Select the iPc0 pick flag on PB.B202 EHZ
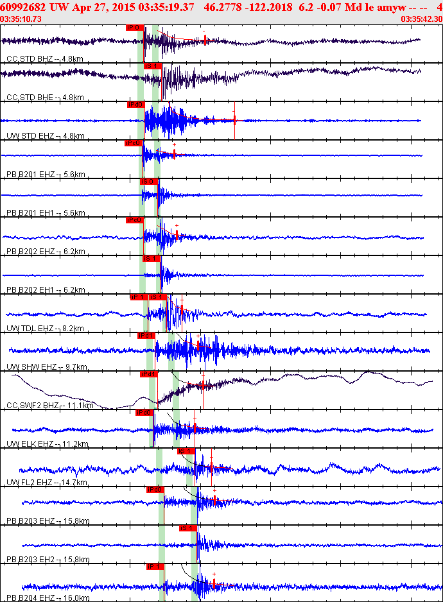Image resolution: width=443 pixels, height=602 pixels. [x=134, y=220]
